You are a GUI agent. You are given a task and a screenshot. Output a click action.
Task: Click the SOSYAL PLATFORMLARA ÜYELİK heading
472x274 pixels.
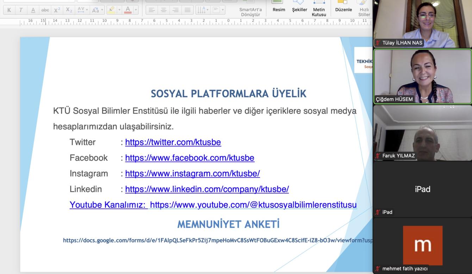(229, 94)
